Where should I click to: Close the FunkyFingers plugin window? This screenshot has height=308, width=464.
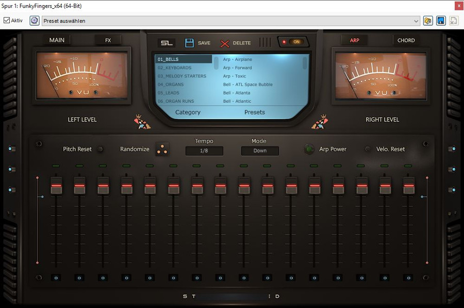[x=459, y=6]
